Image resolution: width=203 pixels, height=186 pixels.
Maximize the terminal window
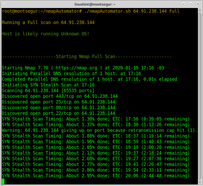point(191,4)
